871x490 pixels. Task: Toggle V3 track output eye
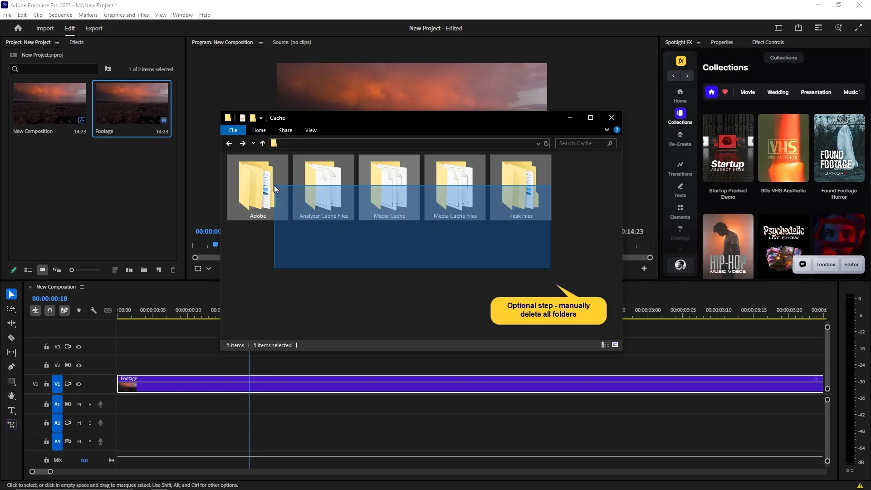click(78, 347)
